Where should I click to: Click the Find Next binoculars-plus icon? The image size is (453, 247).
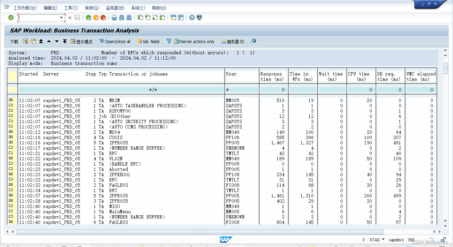pyautogui.click(x=129, y=18)
